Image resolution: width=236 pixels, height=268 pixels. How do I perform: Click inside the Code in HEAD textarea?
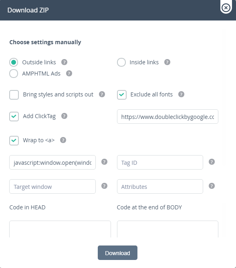60,229
